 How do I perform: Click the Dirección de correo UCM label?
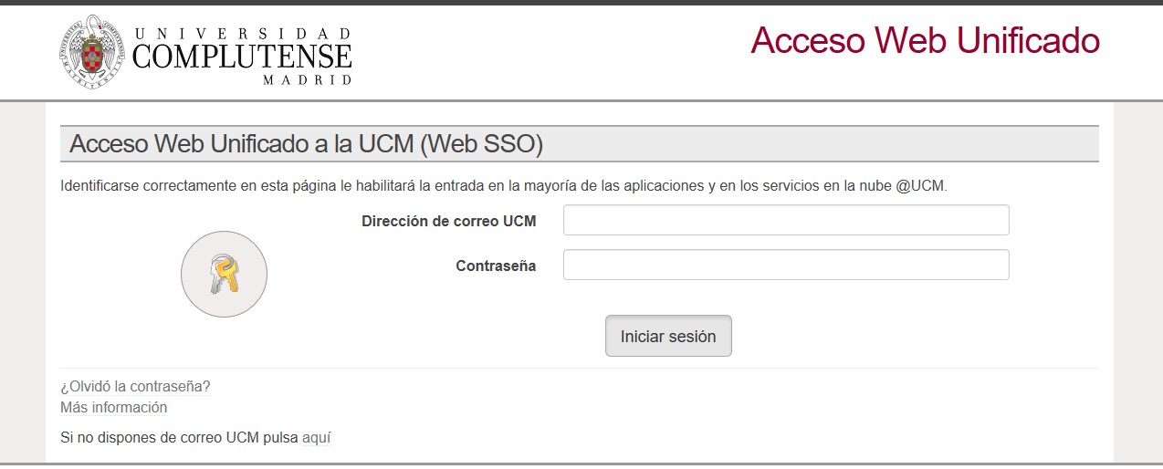click(x=448, y=221)
